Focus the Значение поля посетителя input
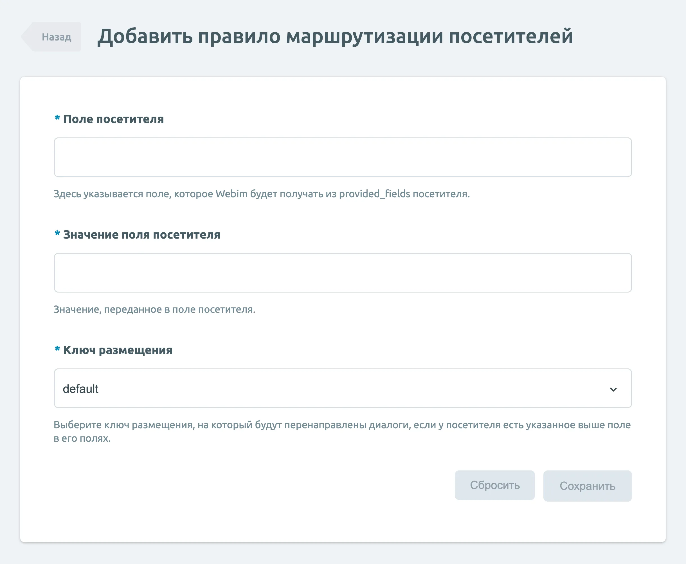The image size is (686, 564). [343, 273]
